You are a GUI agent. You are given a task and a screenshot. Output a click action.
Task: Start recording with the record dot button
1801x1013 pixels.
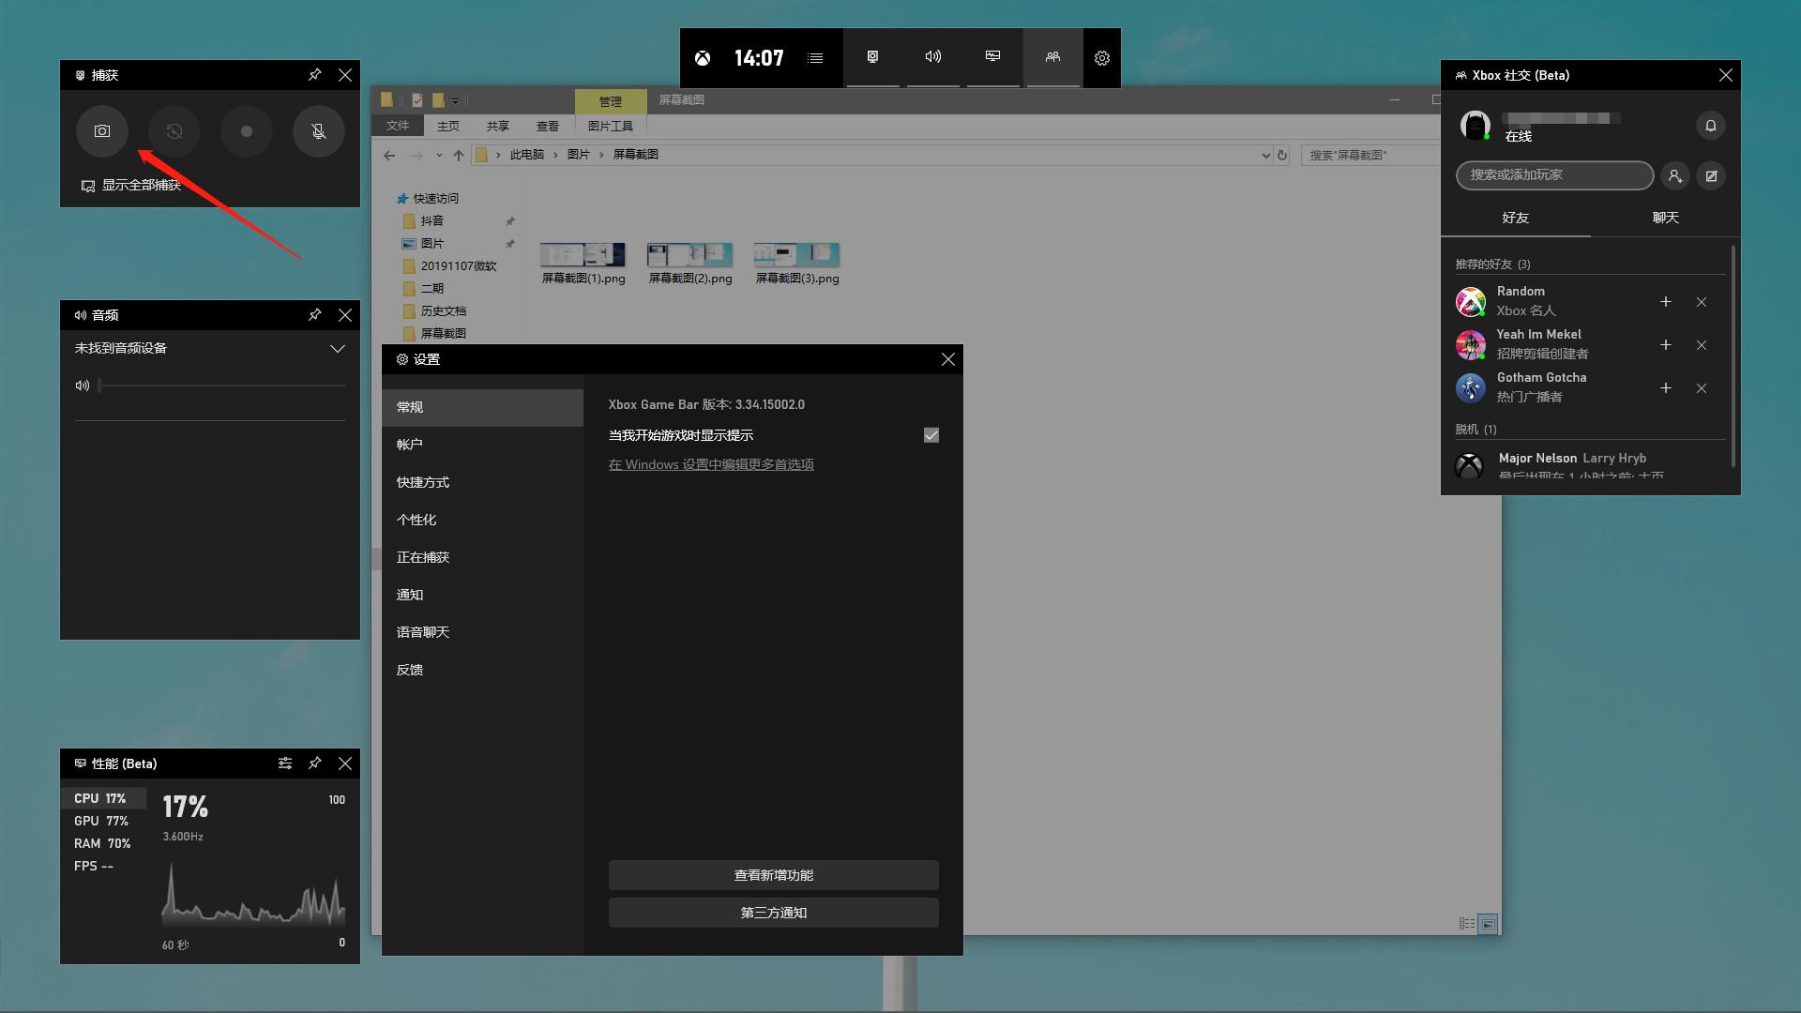(x=247, y=131)
